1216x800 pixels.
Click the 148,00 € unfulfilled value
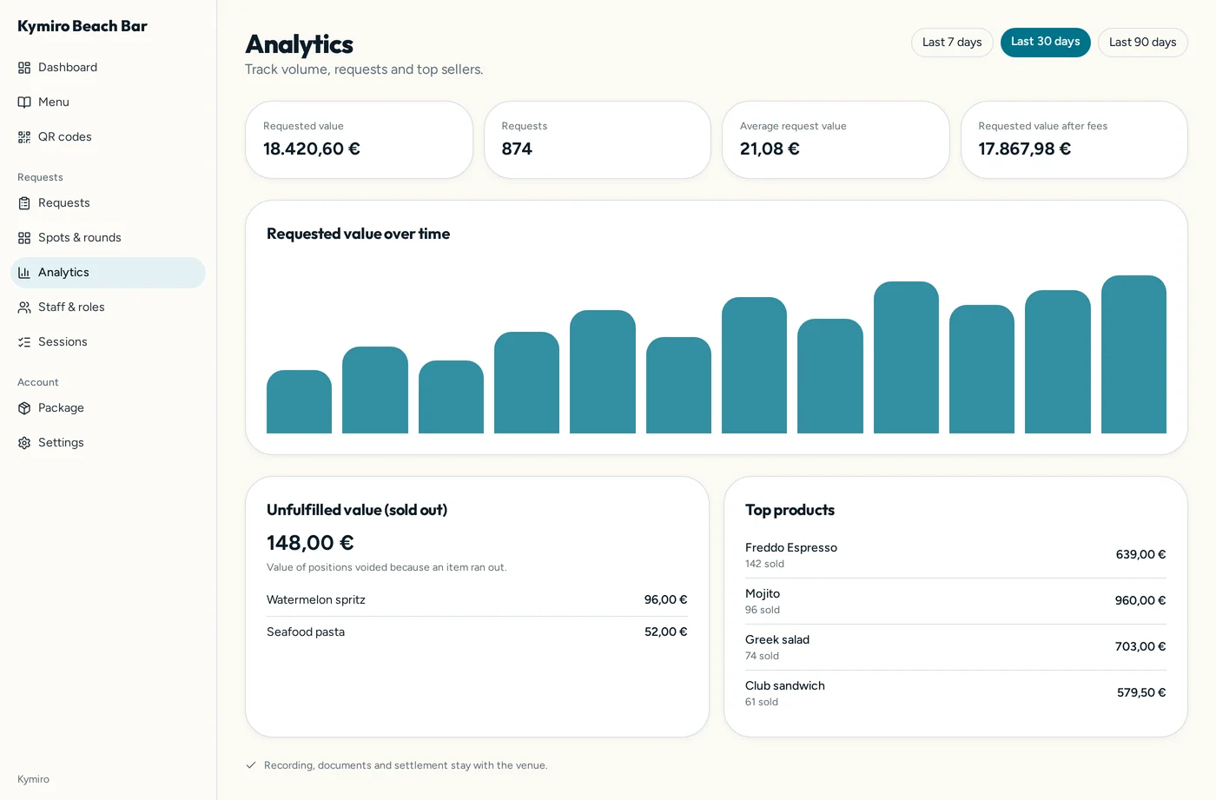[x=310, y=543]
